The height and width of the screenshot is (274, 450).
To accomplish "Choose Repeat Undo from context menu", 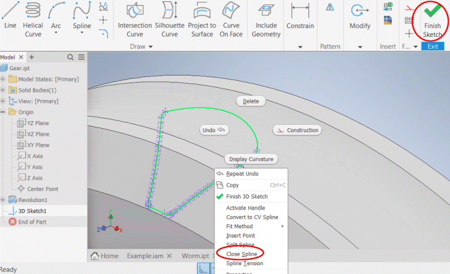I will click(x=251, y=174).
